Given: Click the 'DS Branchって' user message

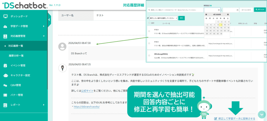Looking at the screenshot, I should [x=79, y=54].
